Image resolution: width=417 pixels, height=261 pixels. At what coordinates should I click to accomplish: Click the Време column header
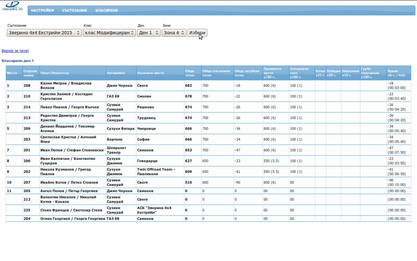[x=397, y=73]
